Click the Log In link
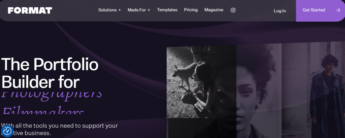This screenshot has height=138, width=345. click(280, 11)
